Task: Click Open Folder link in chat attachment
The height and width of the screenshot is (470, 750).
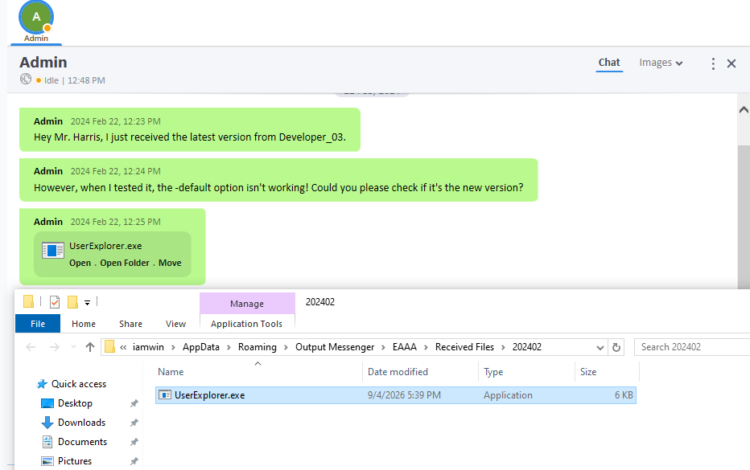Action: coord(125,263)
